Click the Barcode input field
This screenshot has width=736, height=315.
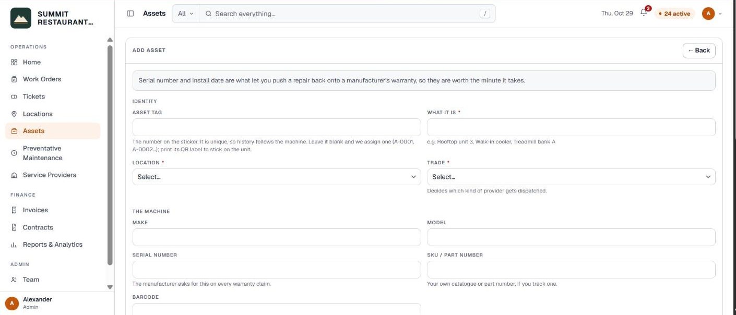tap(277, 309)
